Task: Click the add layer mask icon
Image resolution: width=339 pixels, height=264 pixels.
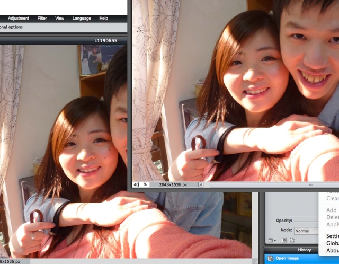Action: point(284,240)
